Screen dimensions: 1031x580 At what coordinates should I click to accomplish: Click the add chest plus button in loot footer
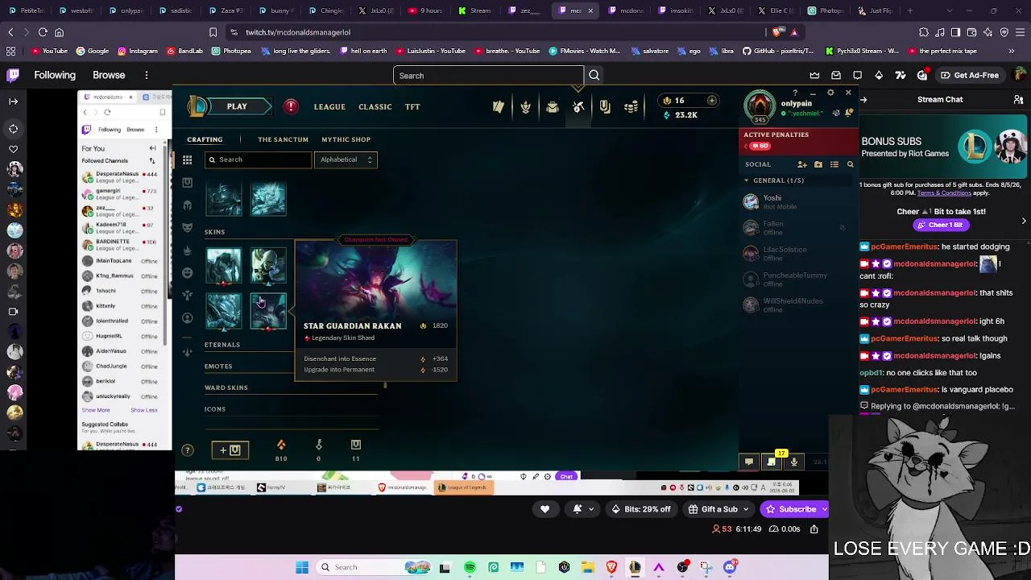click(230, 450)
